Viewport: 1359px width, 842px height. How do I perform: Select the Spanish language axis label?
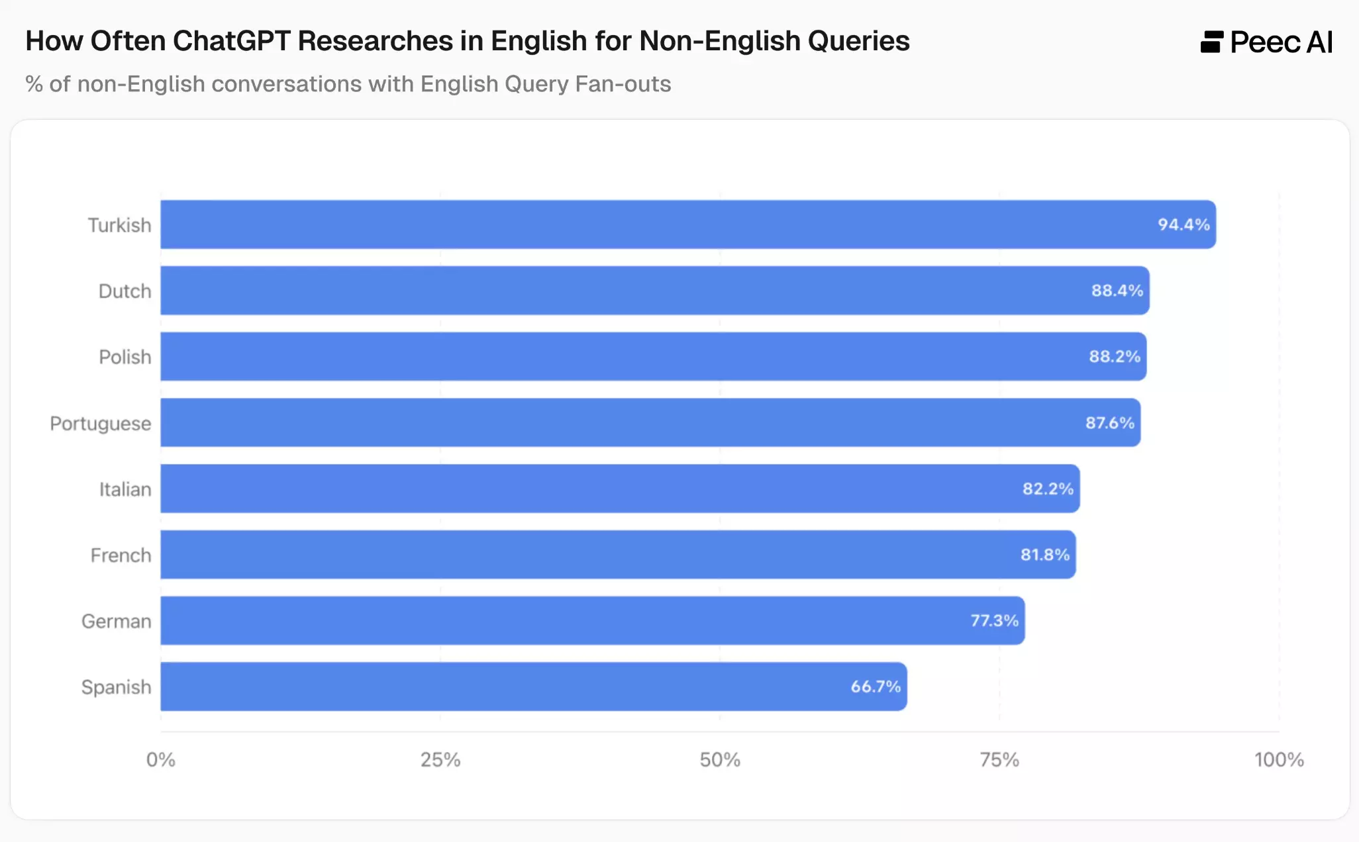(116, 687)
